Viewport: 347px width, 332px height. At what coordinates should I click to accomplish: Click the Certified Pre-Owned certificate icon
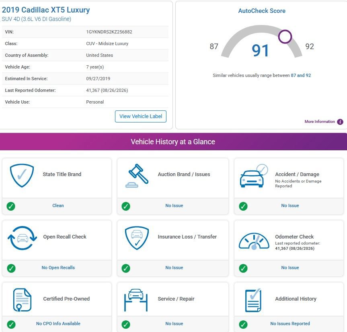point(22,300)
